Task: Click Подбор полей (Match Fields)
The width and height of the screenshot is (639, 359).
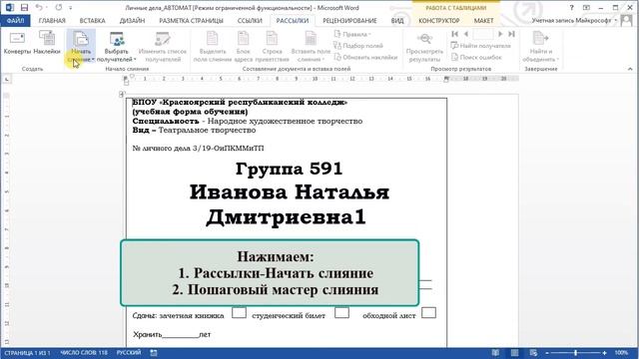Action: click(x=358, y=46)
